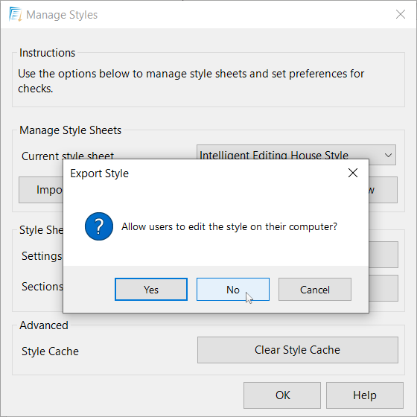Click the Manage Styles window title text
Viewport: 417px width, 417px height.
click(62, 15)
